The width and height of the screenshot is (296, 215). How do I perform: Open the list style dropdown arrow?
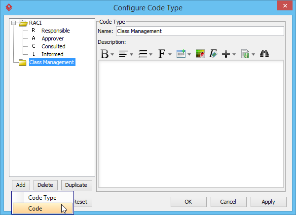150,54
